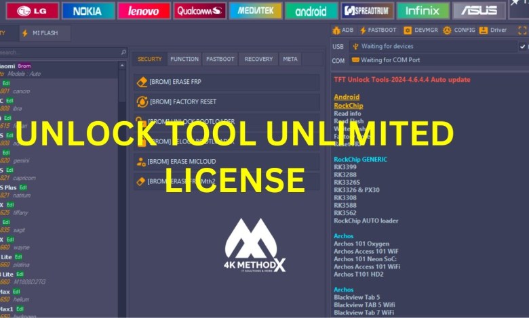
Task: Click Archos 101 Oxygen log line
Action: 361,244
